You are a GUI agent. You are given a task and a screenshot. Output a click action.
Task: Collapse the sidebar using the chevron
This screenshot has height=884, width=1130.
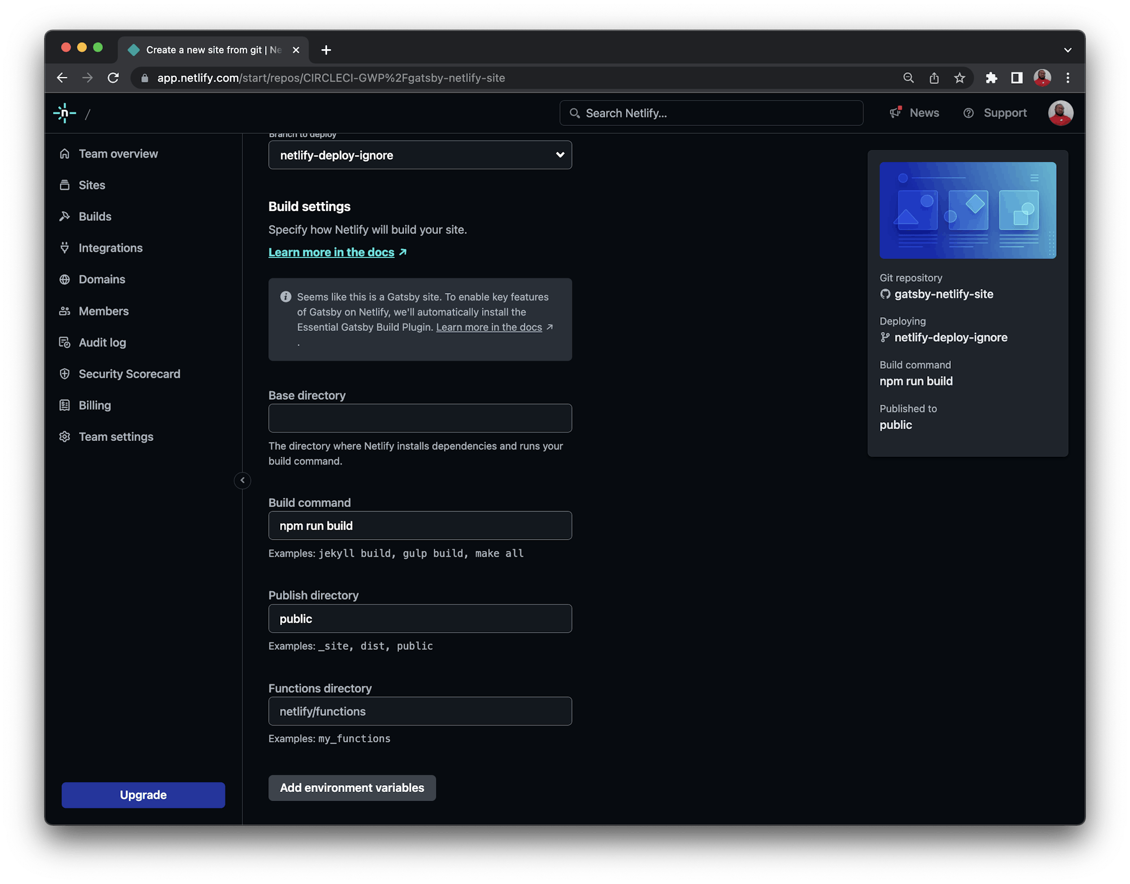(242, 480)
